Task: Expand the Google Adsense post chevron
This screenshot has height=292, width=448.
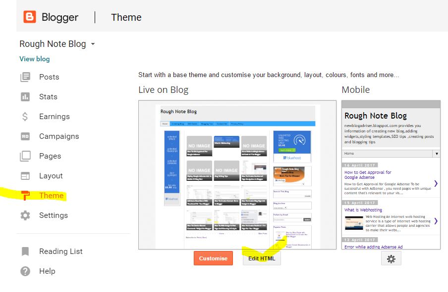Action: click(x=436, y=183)
